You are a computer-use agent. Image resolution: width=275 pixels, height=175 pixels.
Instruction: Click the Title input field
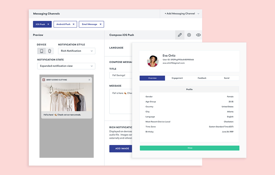coord(120,75)
